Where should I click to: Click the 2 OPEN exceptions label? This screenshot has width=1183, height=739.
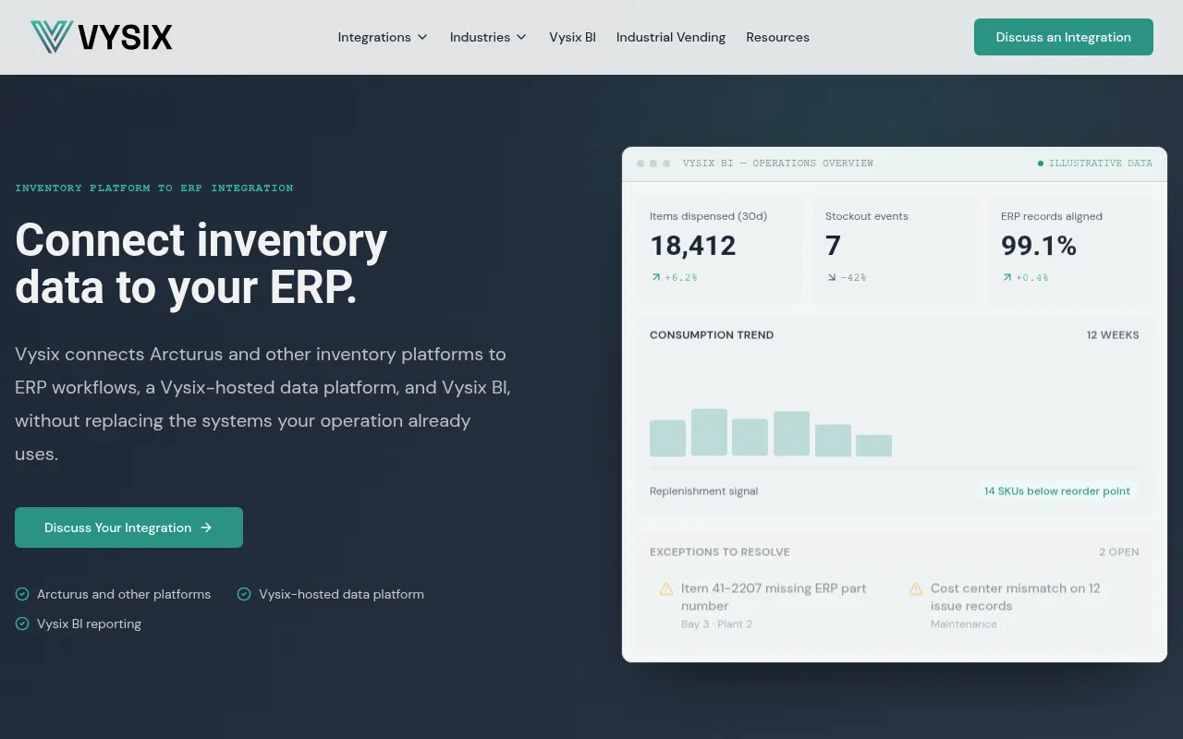point(1119,552)
